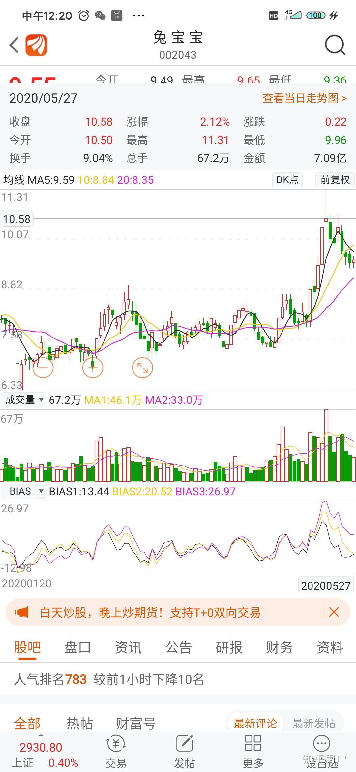Open the stock search magnifier
356x772 pixels.
coord(335,45)
